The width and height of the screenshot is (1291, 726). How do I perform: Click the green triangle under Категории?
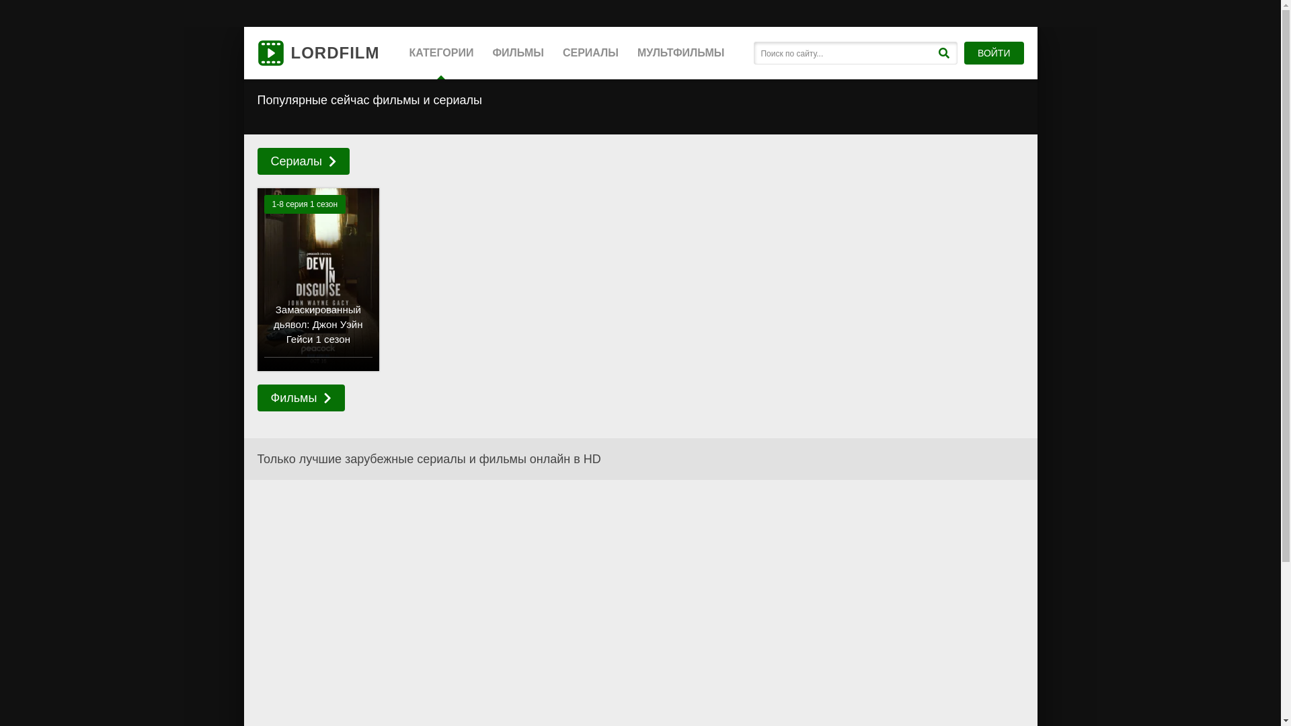click(441, 77)
